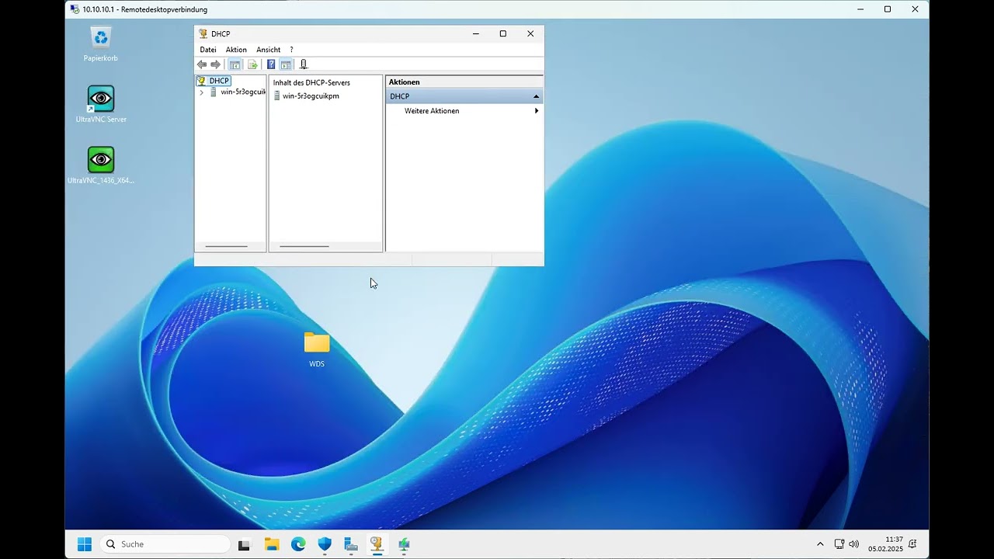The image size is (994, 559).
Task: Open the clock showing 11:37 05.02.2025
Action: pyautogui.click(x=885, y=544)
